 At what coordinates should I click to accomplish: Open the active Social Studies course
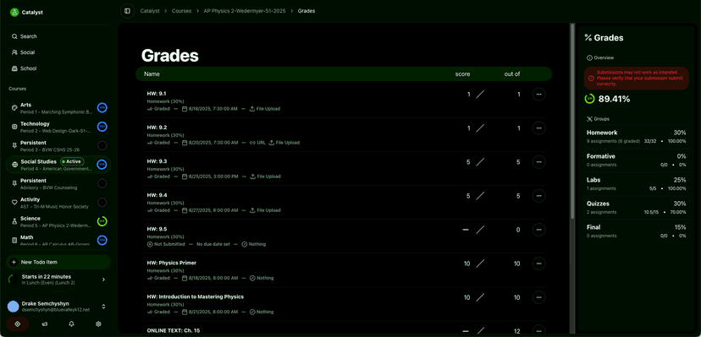[58, 165]
